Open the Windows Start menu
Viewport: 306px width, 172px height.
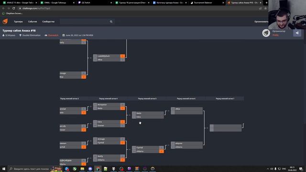(4, 169)
